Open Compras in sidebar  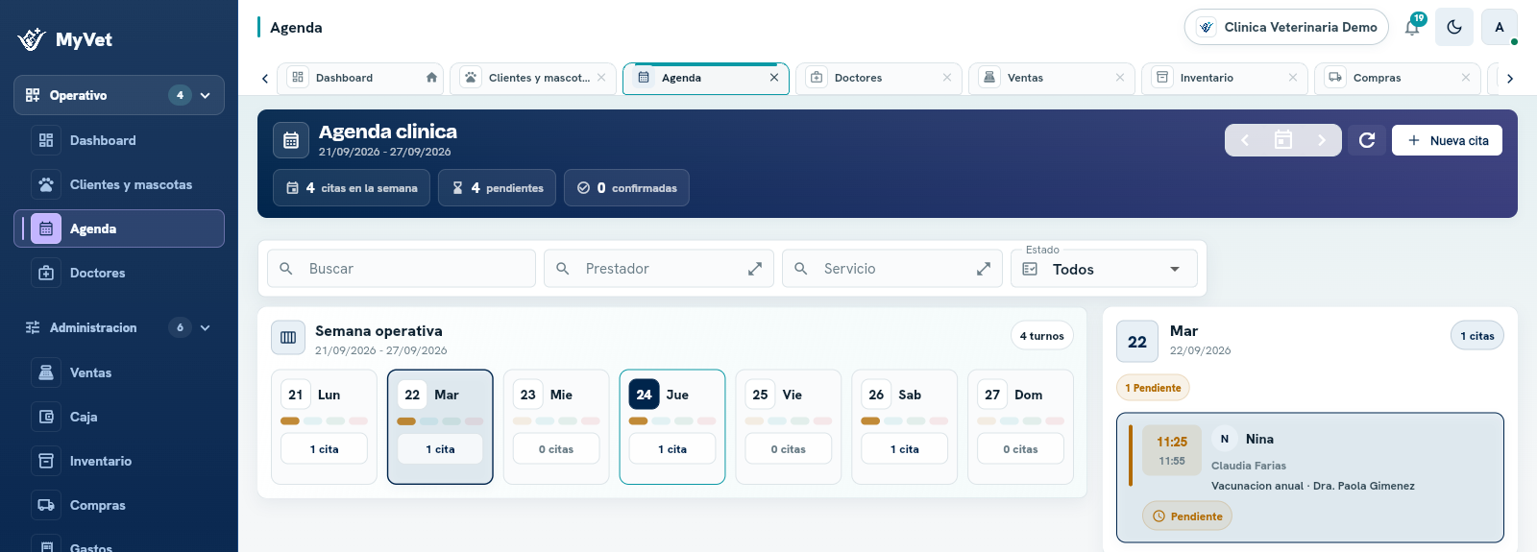point(119,505)
